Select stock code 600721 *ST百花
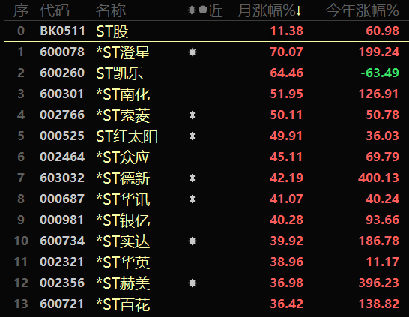The height and width of the screenshot is (317, 409). (62, 304)
